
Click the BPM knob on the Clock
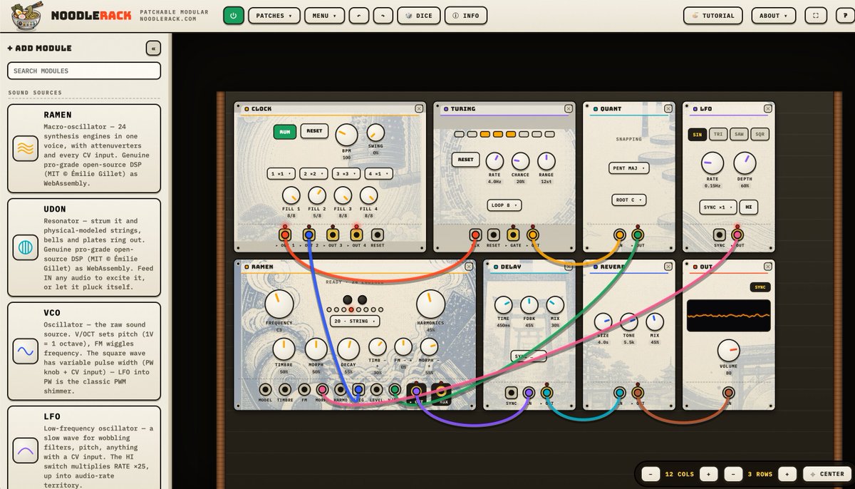(346, 133)
